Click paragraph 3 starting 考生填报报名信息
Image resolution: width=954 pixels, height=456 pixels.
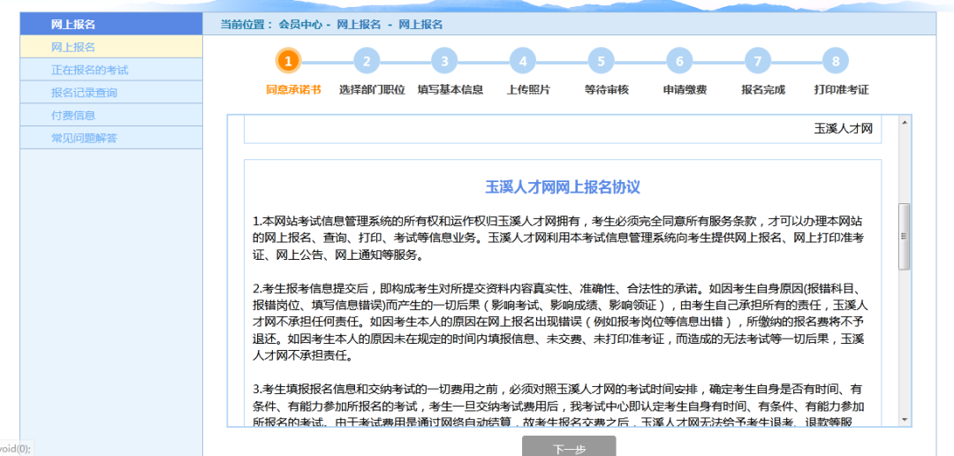(557, 406)
